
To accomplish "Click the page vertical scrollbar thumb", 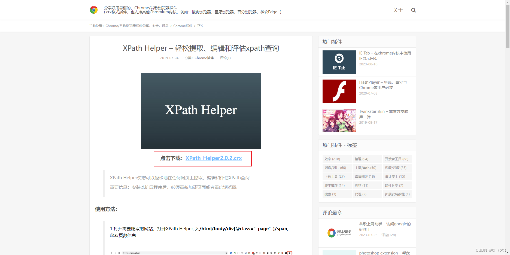I will 508,26.
